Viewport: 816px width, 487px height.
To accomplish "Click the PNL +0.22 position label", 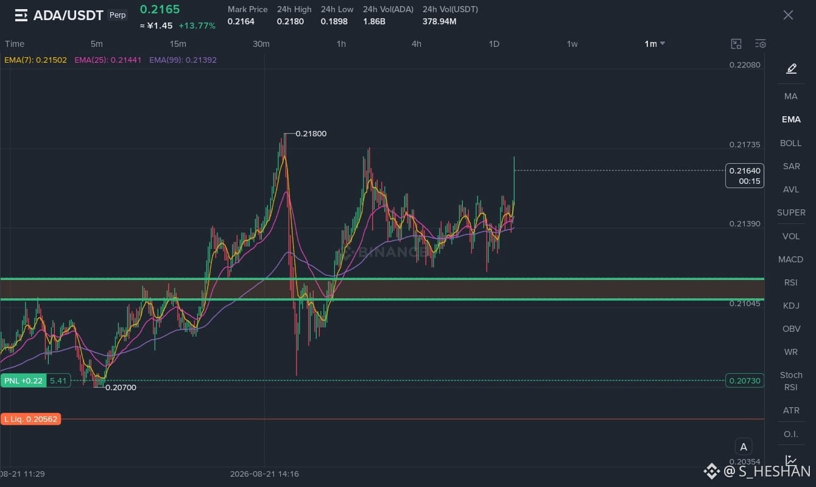I will [x=23, y=380].
